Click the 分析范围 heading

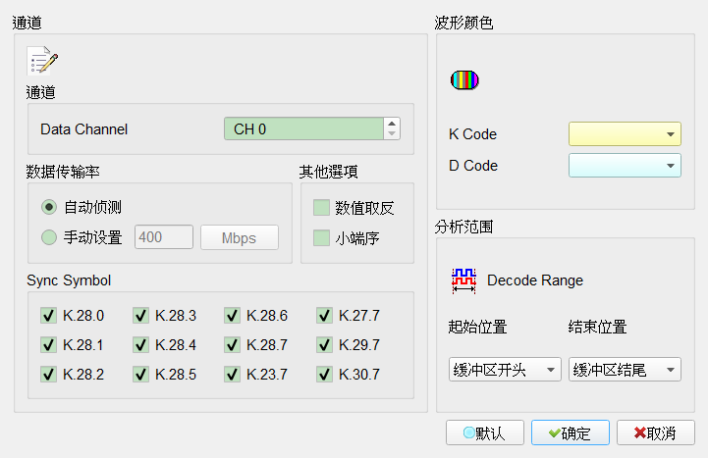[463, 227]
